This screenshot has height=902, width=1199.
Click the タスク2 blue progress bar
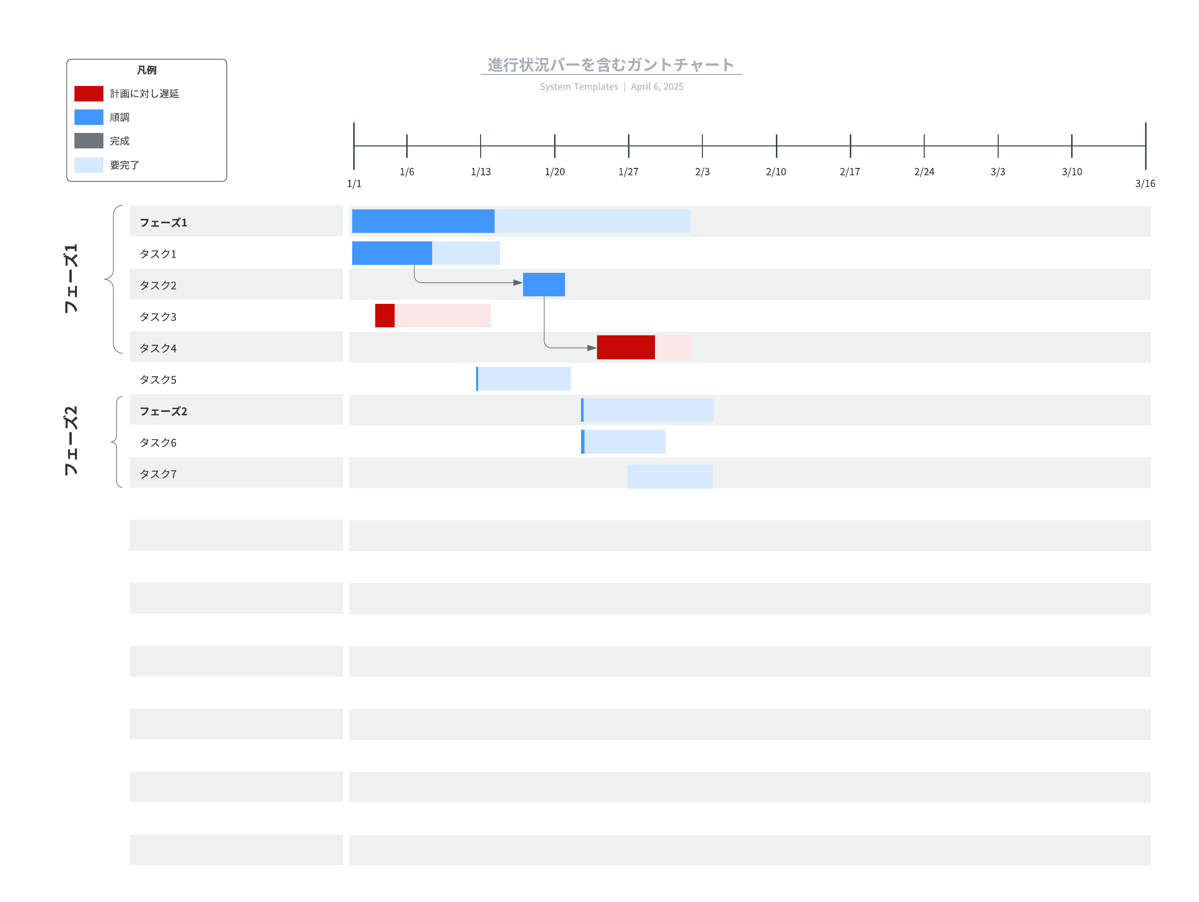pos(544,284)
